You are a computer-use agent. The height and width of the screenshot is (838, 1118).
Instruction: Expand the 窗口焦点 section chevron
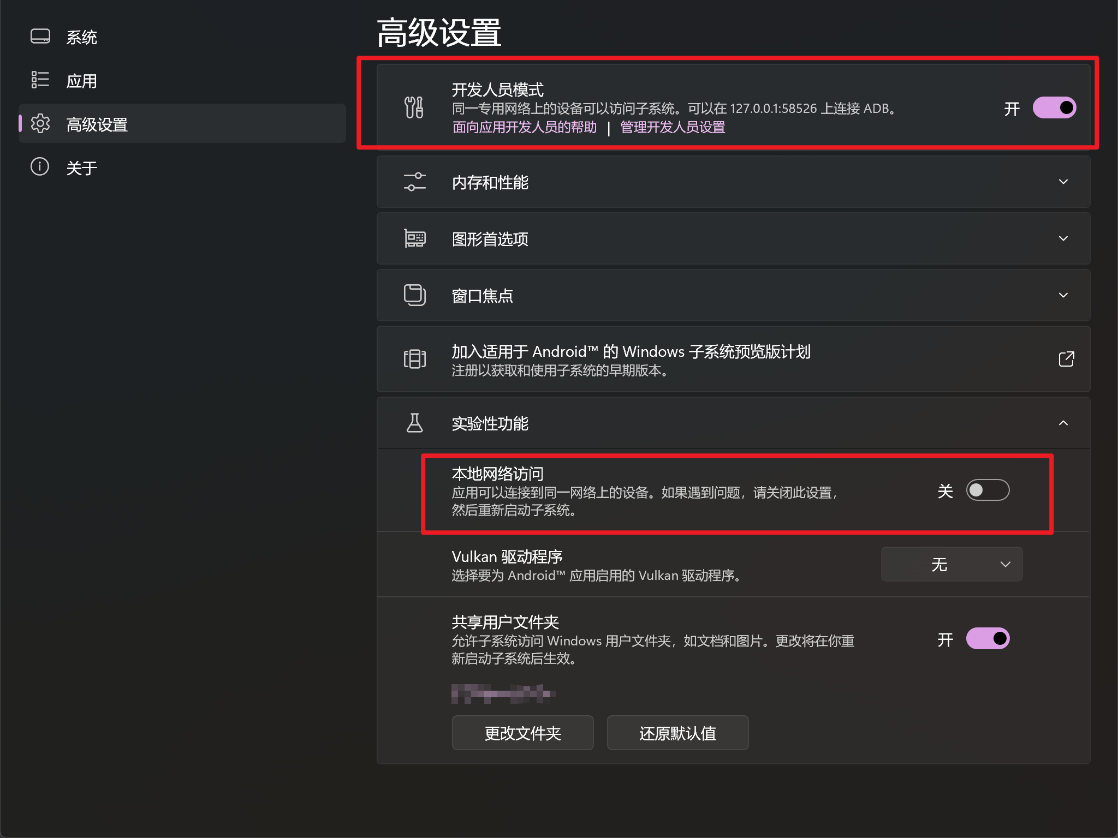tap(1063, 295)
